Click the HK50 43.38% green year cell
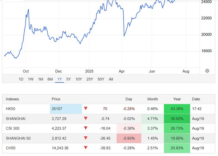The width and height of the screenshot is (218, 156). (x=177, y=109)
